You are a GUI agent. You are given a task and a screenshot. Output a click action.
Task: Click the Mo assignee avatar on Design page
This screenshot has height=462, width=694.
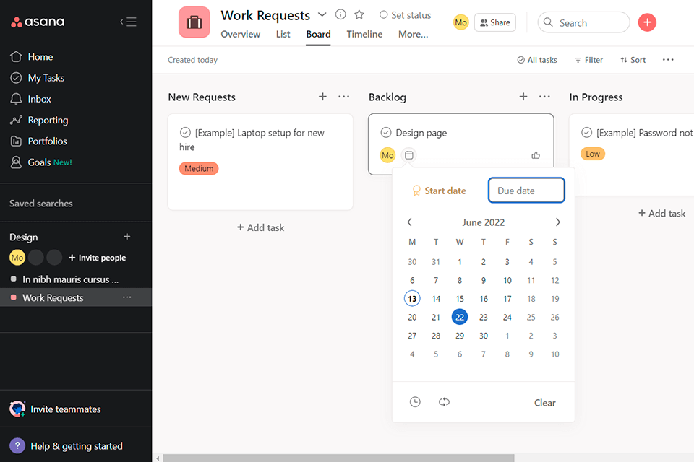point(387,155)
